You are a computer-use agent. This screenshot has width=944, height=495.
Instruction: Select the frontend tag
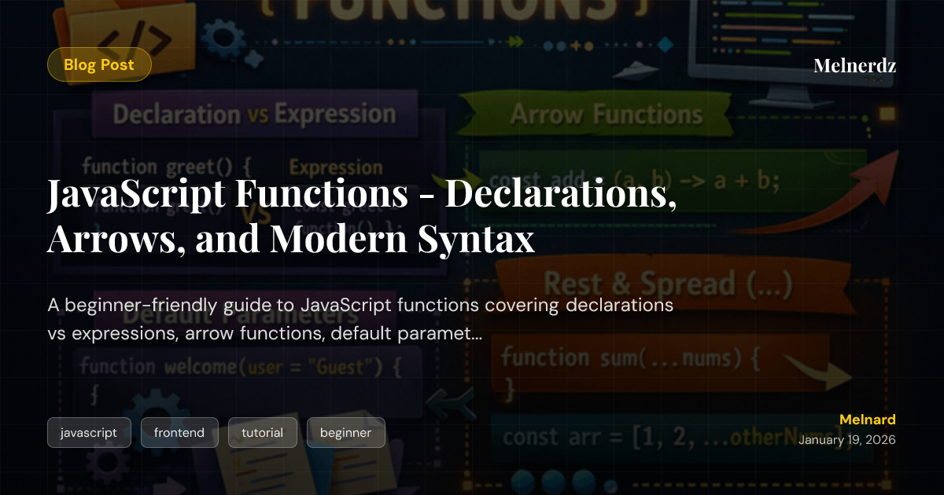(x=179, y=432)
